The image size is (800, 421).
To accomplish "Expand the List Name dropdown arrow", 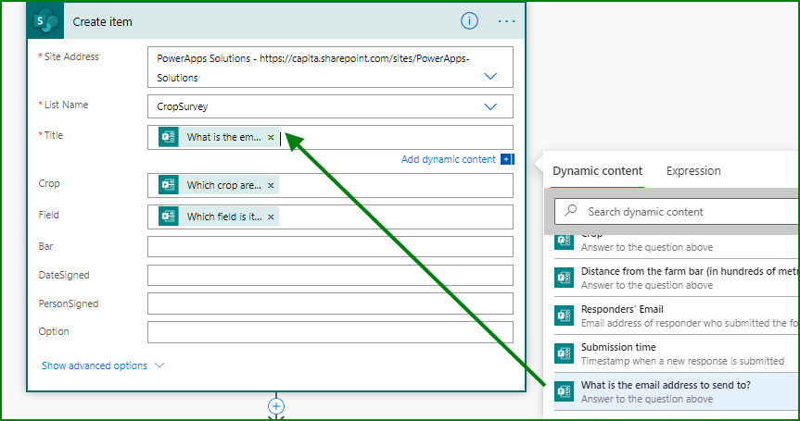I will coord(490,107).
